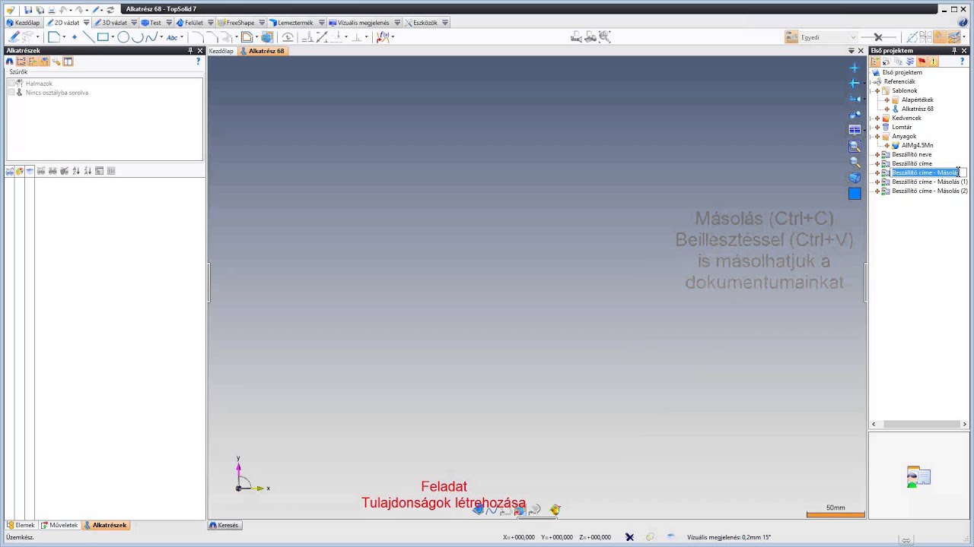Expand the Kedvencek folder node

pyautogui.click(x=877, y=118)
